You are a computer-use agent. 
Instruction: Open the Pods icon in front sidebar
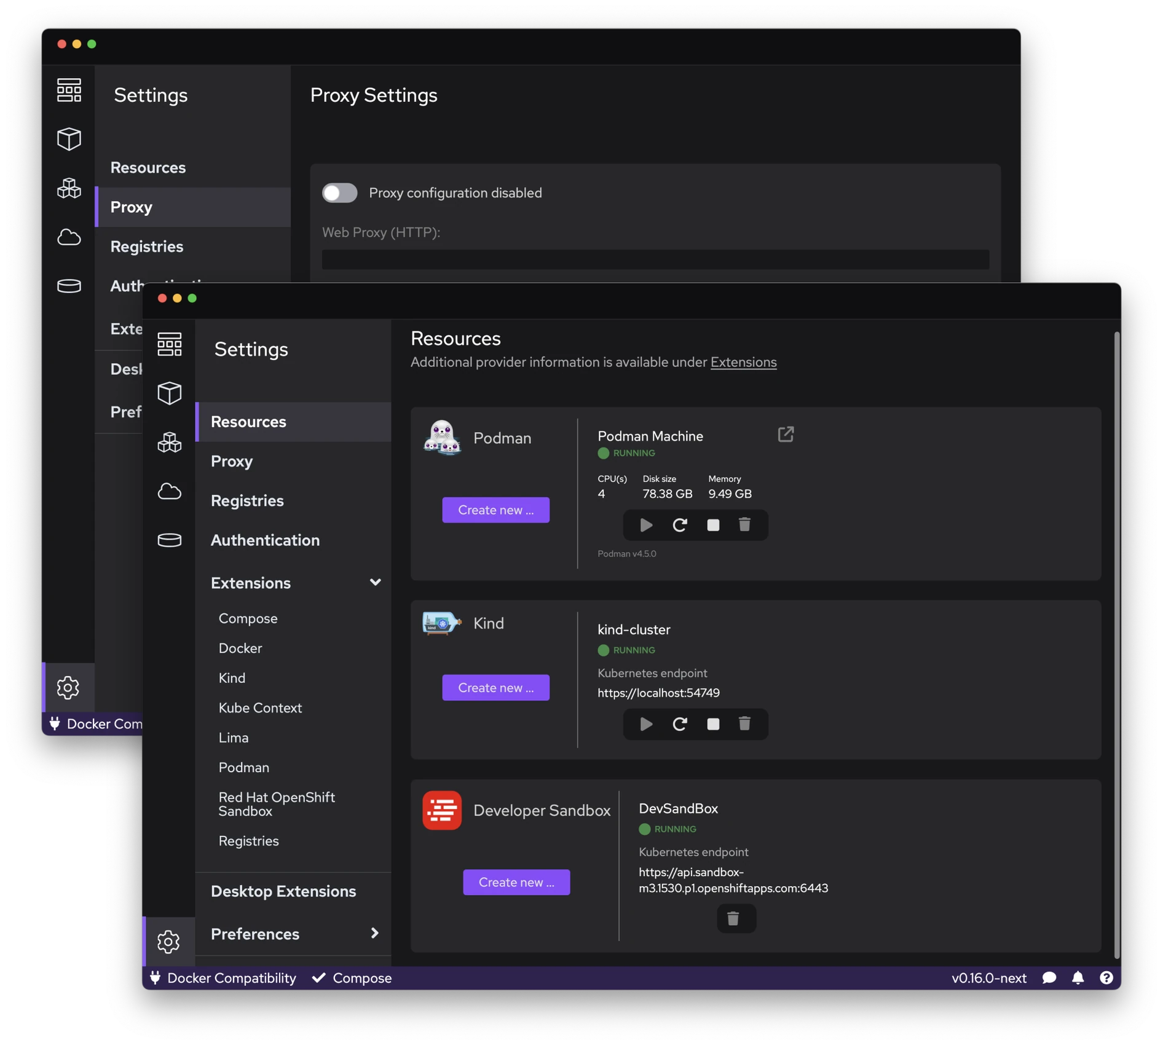point(169,442)
